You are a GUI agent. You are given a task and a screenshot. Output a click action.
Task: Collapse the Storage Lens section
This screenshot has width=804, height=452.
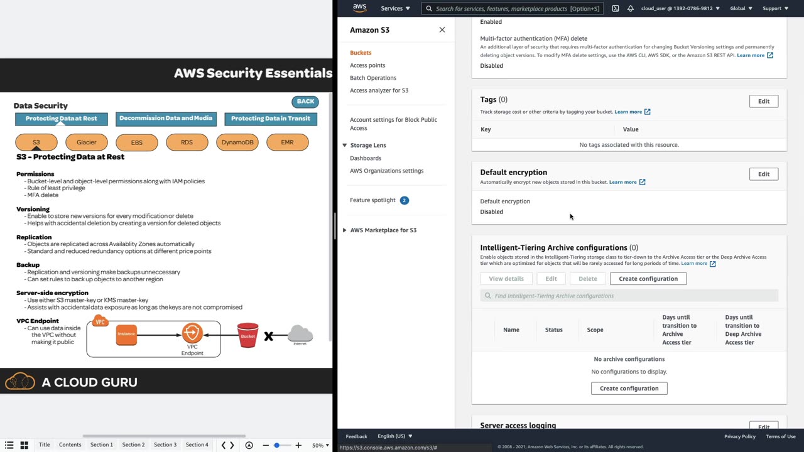pos(344,145)
